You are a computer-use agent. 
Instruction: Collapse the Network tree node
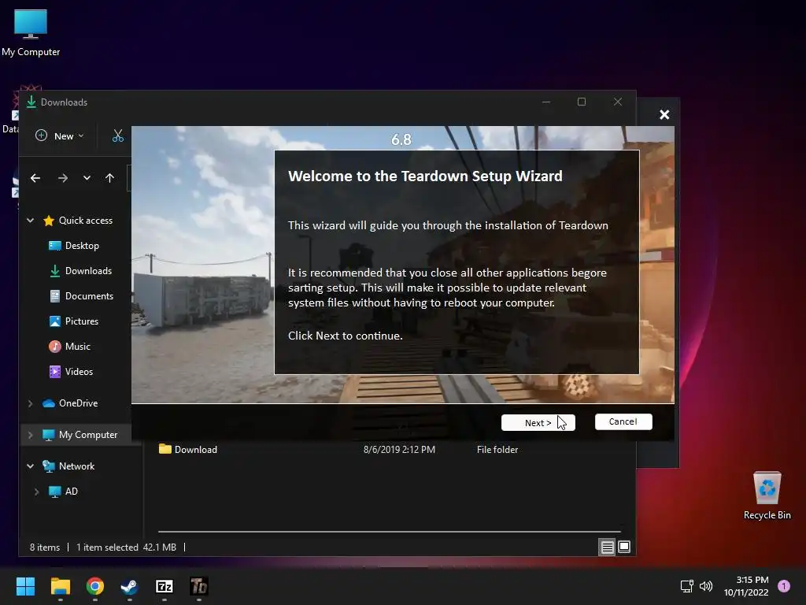coord(31,466)
